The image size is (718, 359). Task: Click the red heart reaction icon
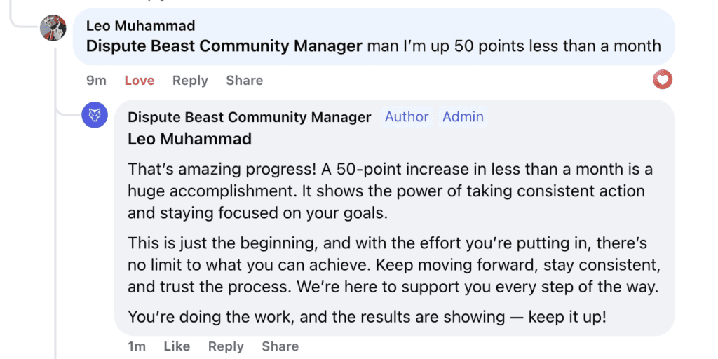pos(662,80)
